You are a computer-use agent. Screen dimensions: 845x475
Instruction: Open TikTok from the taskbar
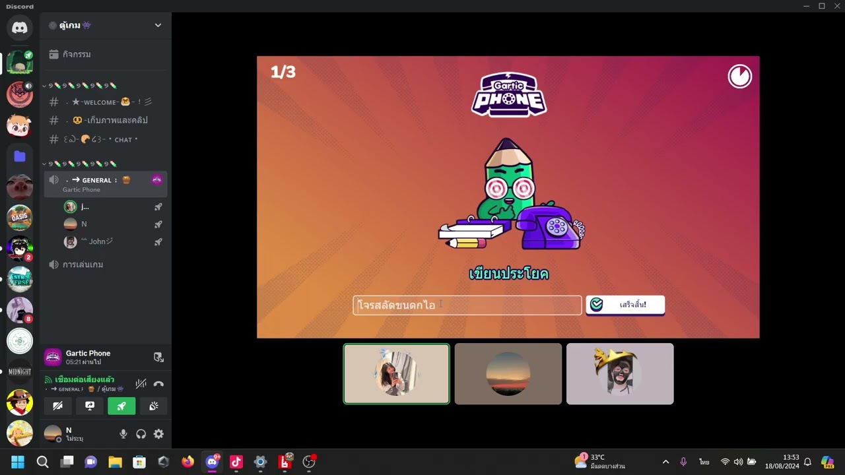pyautogui.click(x=236, y=462)
